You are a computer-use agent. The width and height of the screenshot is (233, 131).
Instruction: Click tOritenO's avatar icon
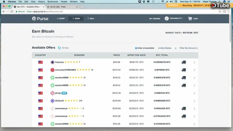point(52,101)
